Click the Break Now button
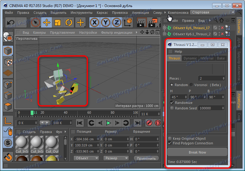This screenshot has width=245, height=171. (x=197, y=152)
